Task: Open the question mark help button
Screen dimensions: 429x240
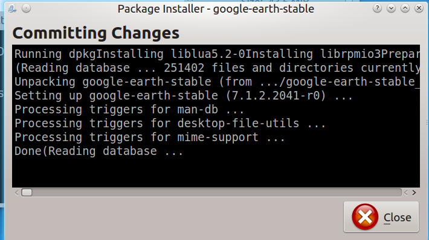Action: tap(377, 8)
